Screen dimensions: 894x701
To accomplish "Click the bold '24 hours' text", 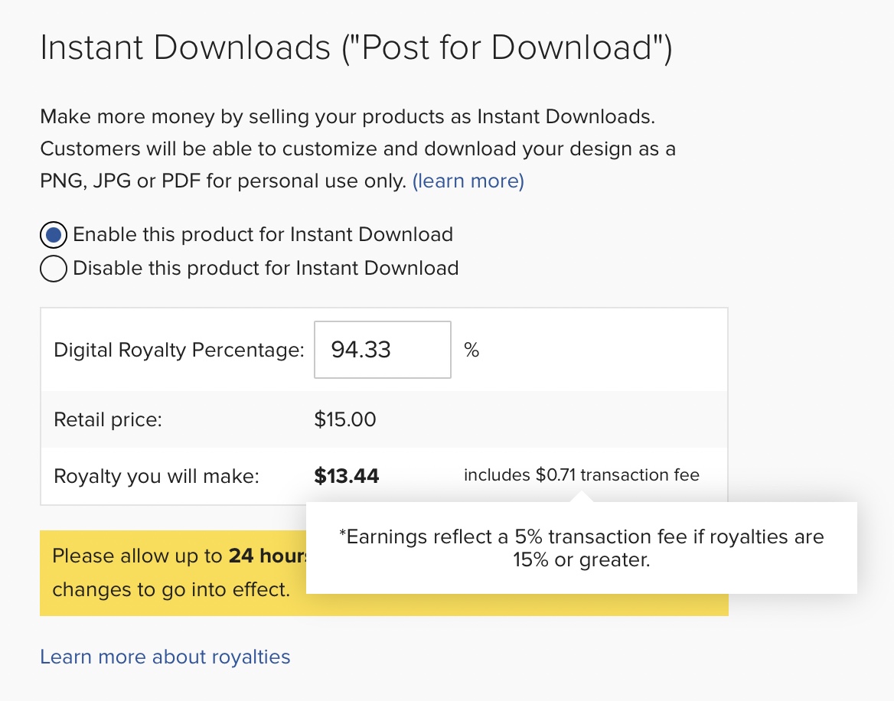I will click(x=267, y=556).
